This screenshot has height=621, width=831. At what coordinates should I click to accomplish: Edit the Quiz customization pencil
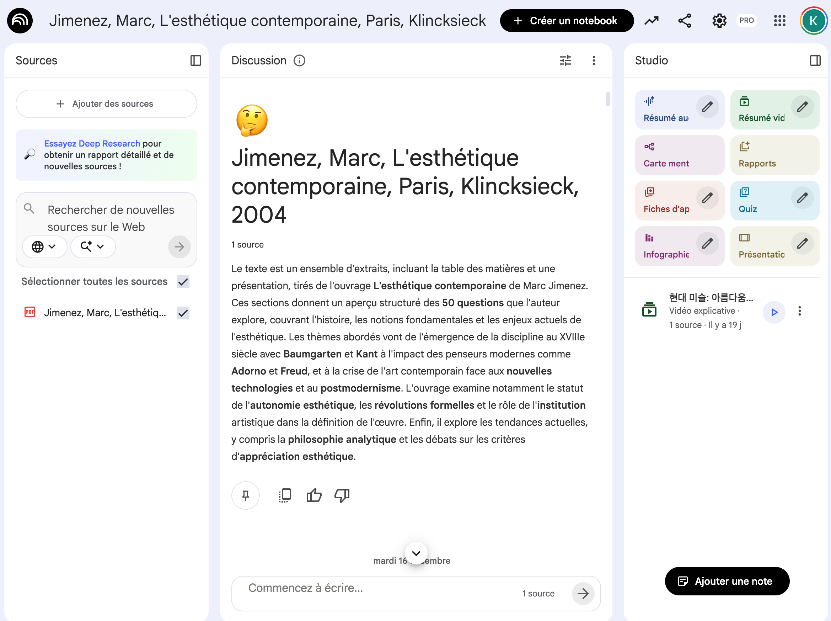point(802,198)
